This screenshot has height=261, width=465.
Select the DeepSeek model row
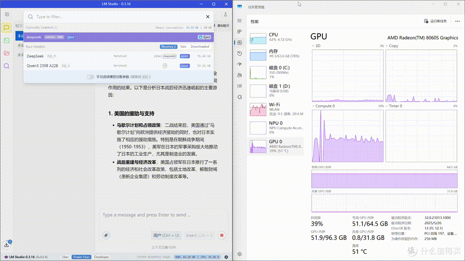119,56
